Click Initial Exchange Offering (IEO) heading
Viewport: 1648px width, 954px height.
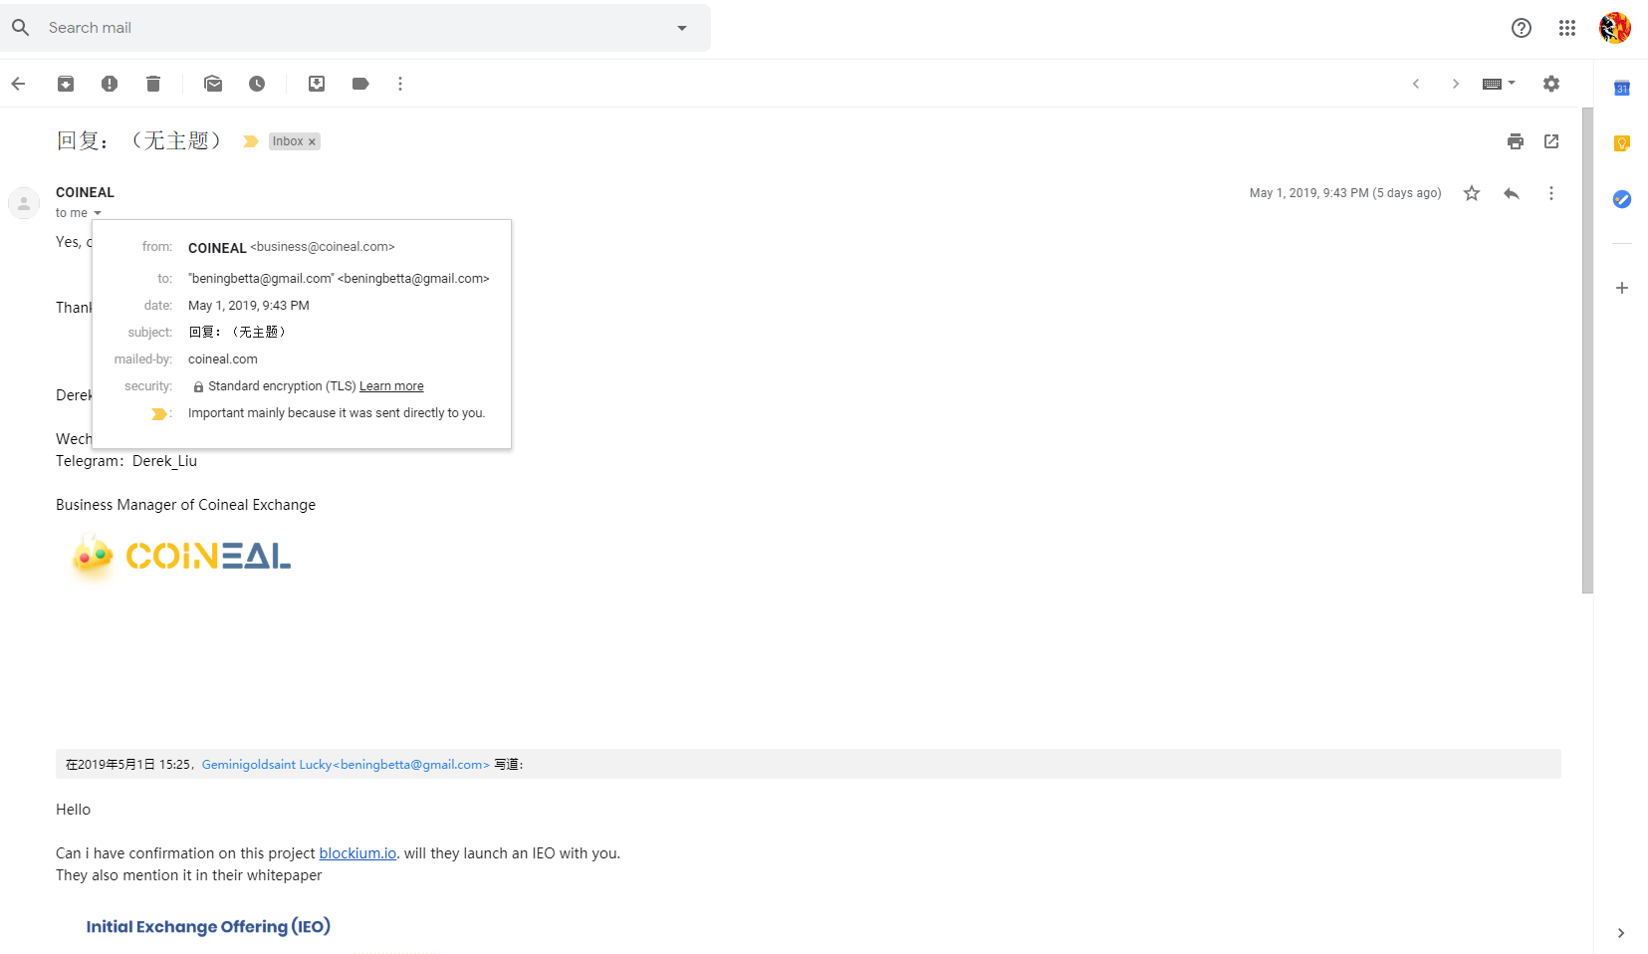tap(208, 927)
